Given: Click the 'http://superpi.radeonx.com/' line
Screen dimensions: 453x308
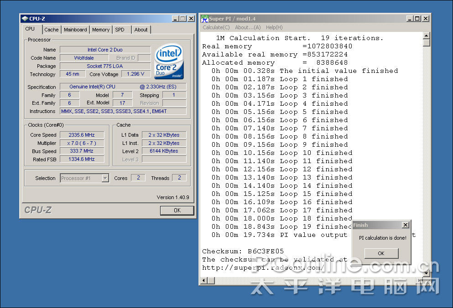Looking at the screenshot, I should (x=263, y=267).
